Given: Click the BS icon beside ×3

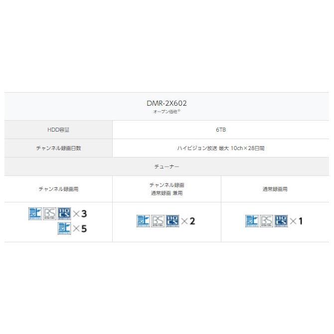Looking at the screenshot, I should coord(50,213).
